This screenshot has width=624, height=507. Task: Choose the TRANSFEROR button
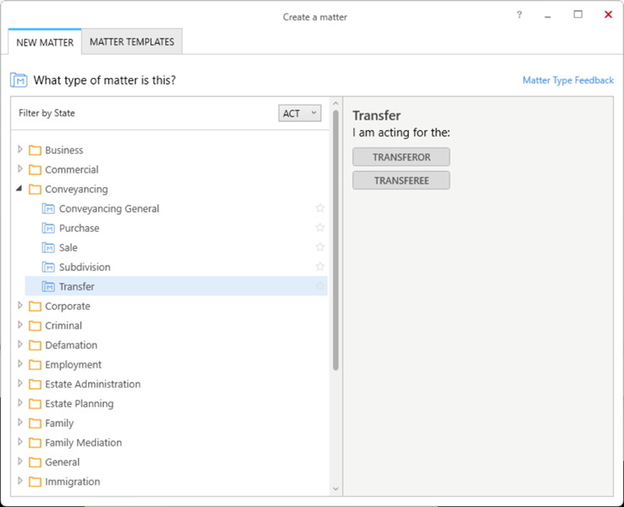click(401, 157)
